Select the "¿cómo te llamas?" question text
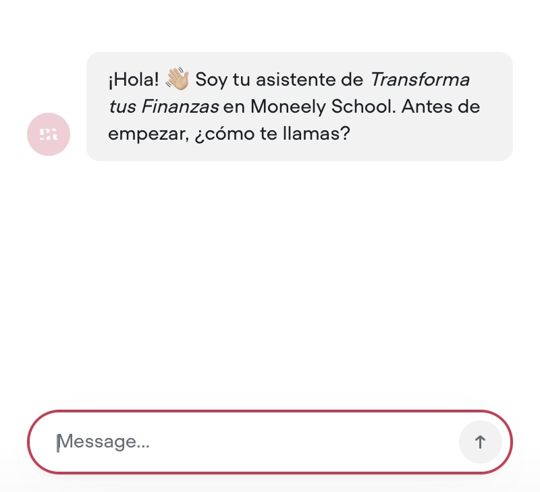The height and width of the screenshot is (492, 540). click(x=273, y=133)
